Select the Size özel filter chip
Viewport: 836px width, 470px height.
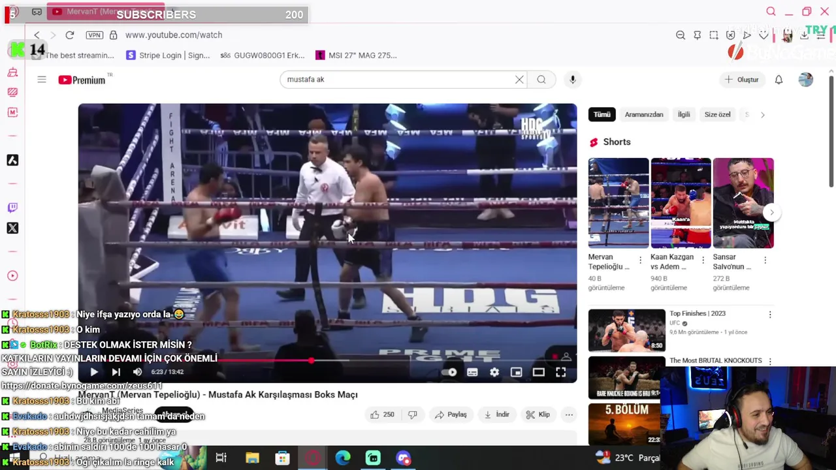[717, 115]
